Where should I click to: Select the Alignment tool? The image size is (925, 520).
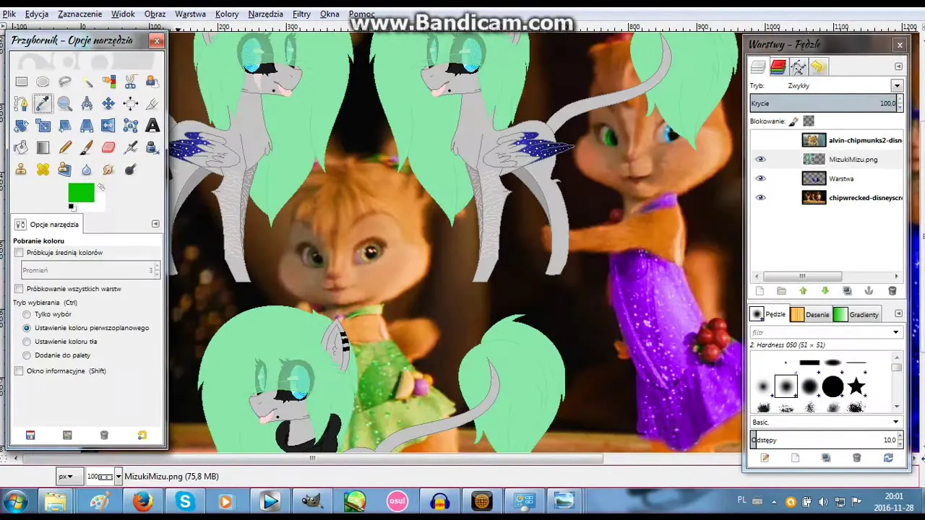(x=131, y=104)
